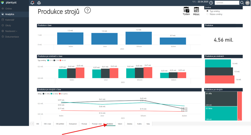
Task: Click the search magnifier icon
Action: click(242, 3)
